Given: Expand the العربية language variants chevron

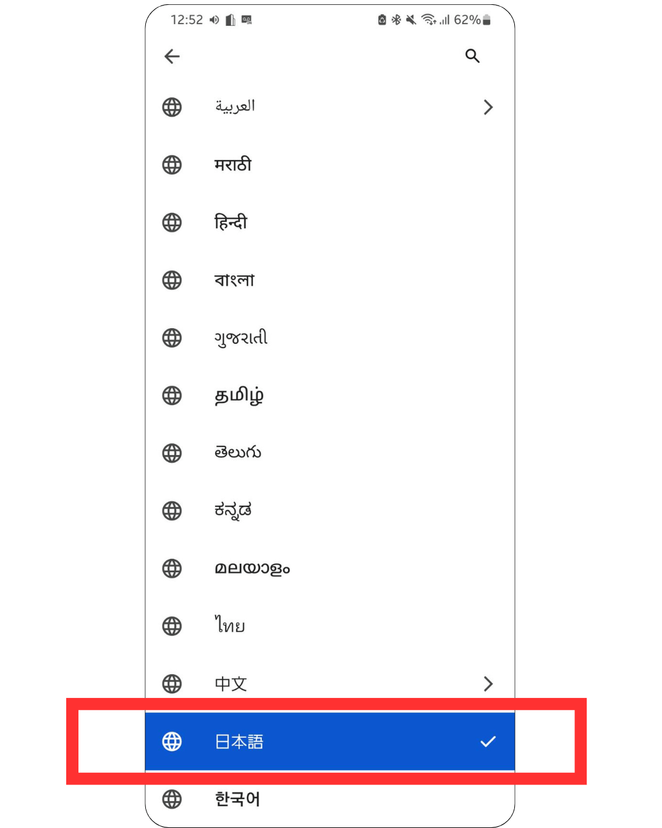Looking at the screenshot, I should point(488,107).
